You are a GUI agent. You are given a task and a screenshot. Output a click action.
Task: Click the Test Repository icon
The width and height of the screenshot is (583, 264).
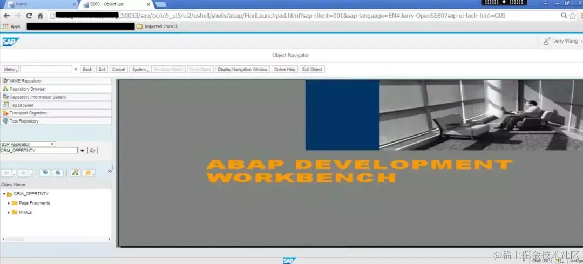coord(5,121)
